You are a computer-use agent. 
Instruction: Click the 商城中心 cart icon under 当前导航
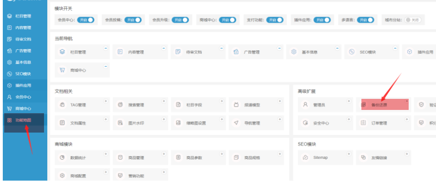point(62,70)
